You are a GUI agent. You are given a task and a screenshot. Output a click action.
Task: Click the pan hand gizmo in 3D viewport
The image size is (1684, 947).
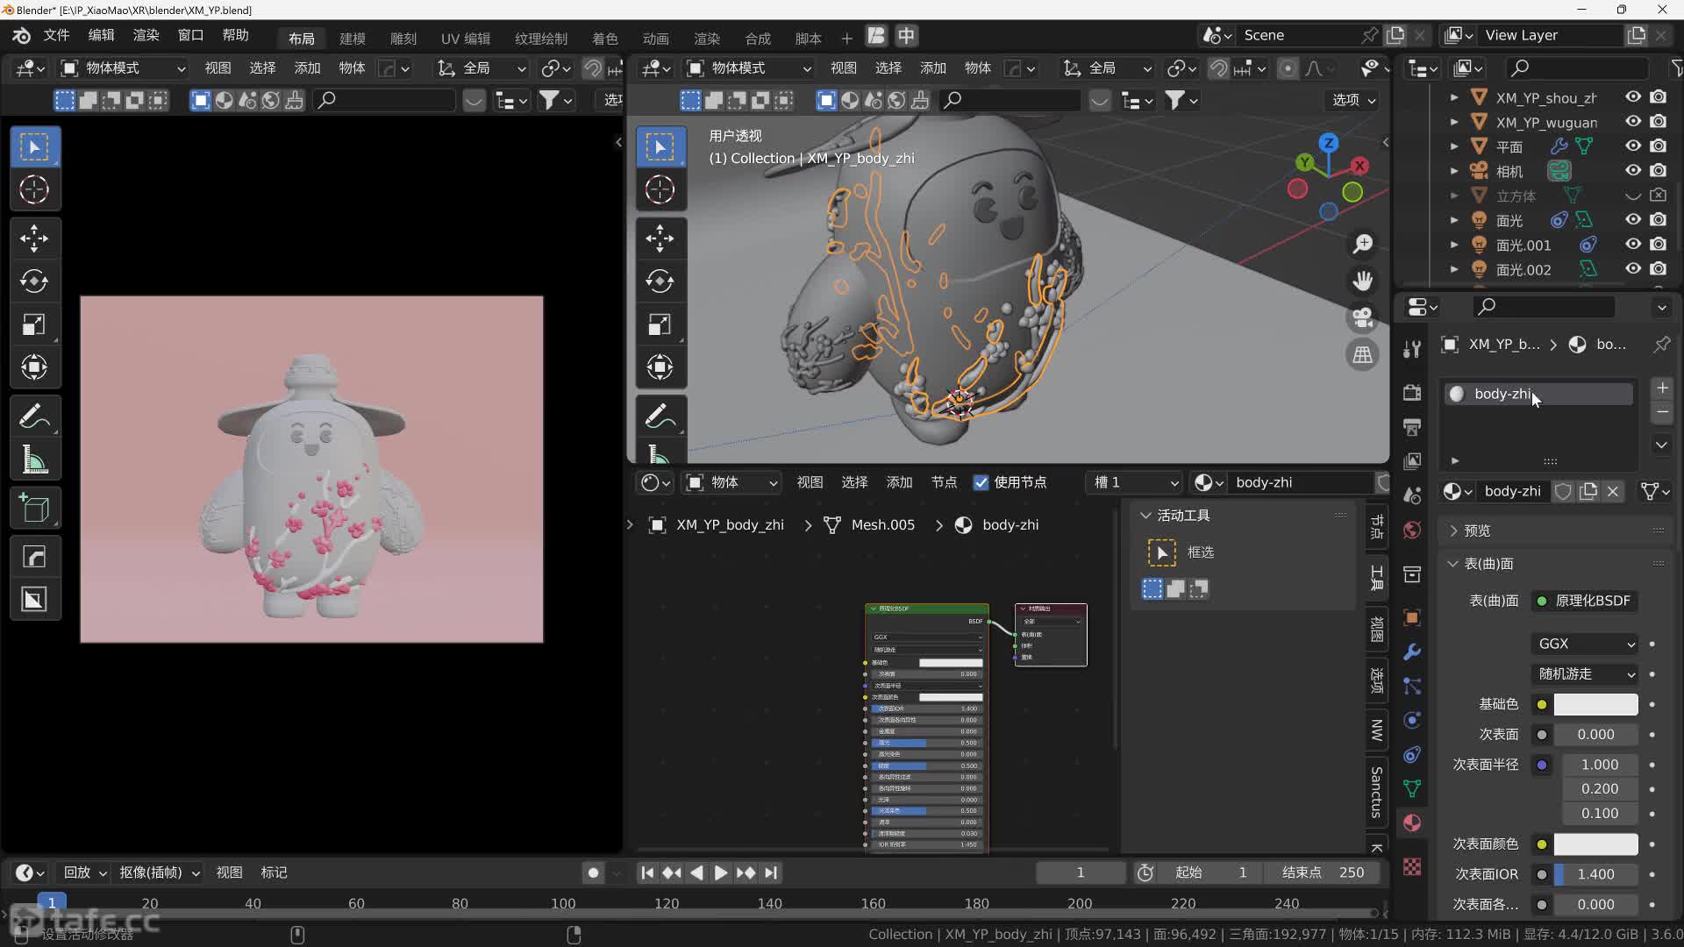1362,281
